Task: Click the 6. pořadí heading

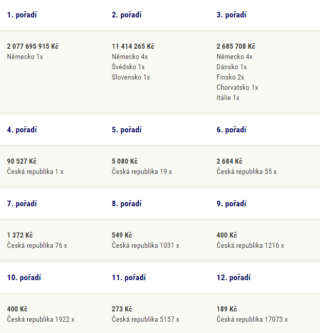Action: pos(231,130)
